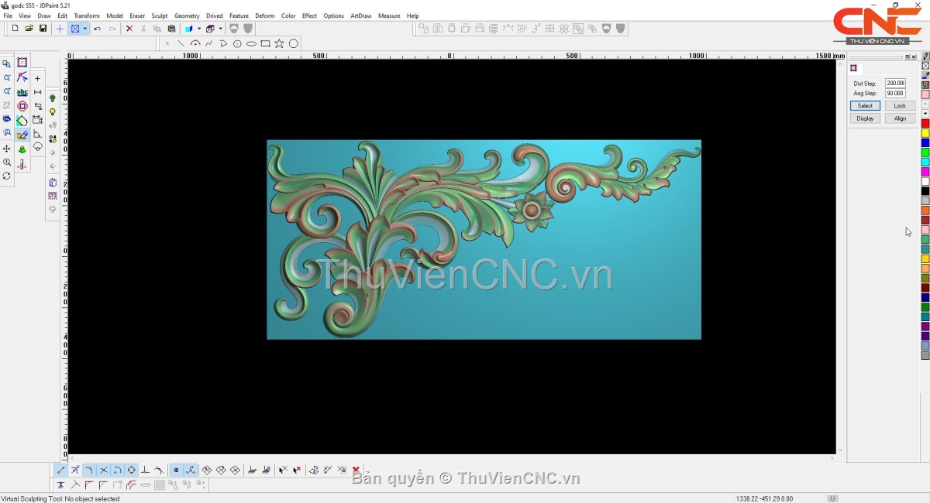Click the Dist Step input field
The image size is (930, 503).
895,83
